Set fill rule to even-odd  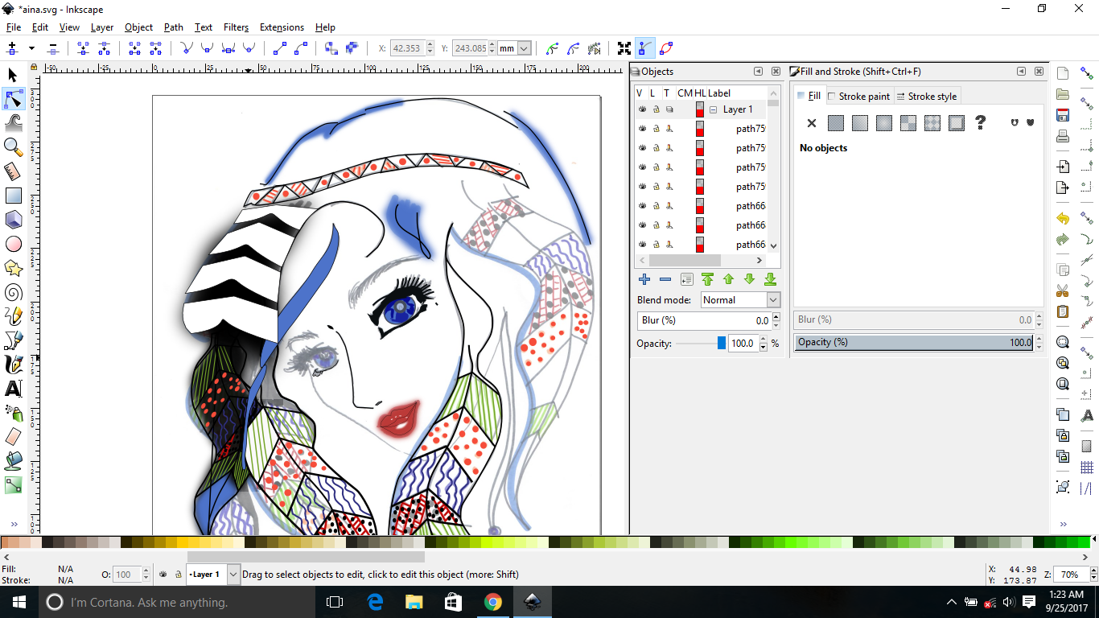[1015, 123]
